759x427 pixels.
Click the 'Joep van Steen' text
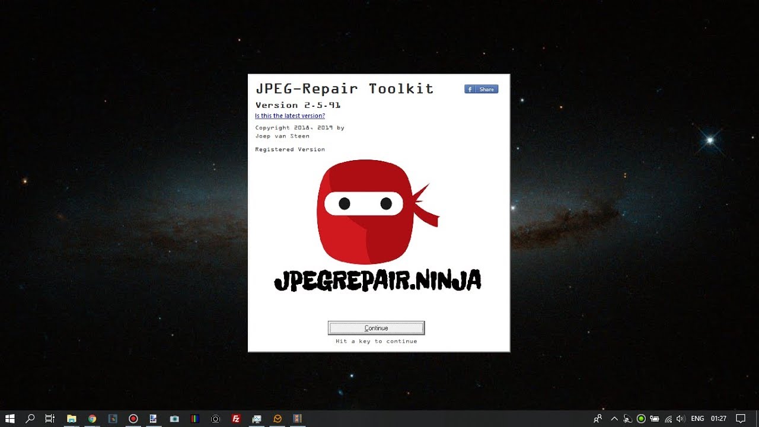(282, 136)
